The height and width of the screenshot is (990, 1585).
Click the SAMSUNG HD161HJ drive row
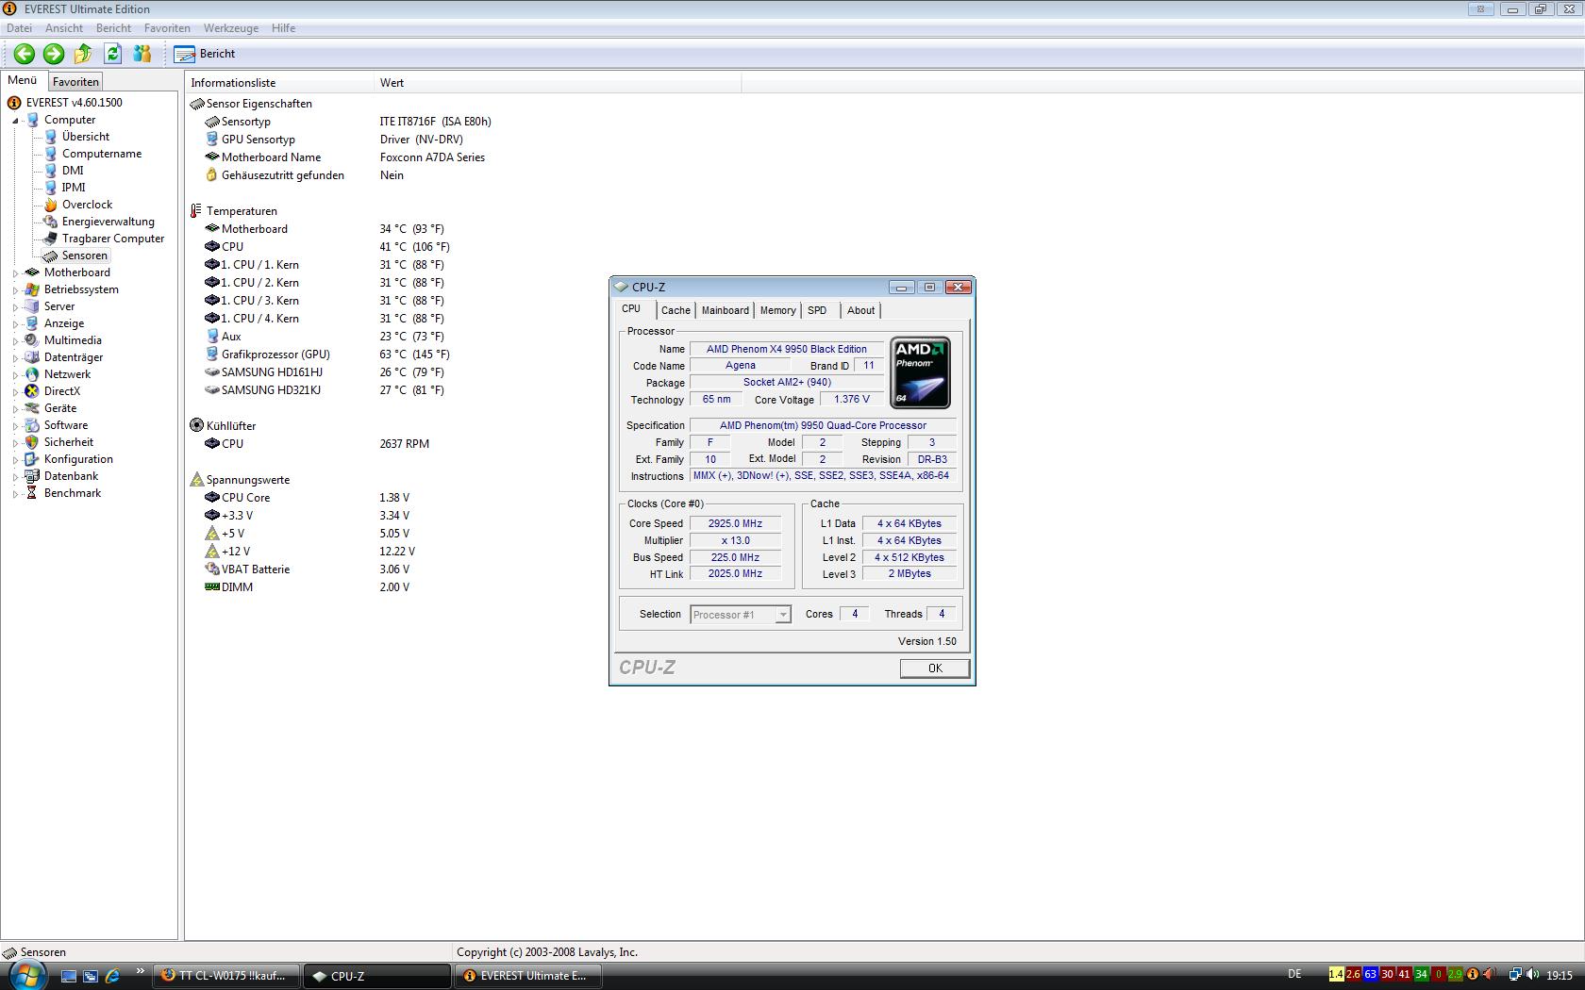(x=324, y=372)
